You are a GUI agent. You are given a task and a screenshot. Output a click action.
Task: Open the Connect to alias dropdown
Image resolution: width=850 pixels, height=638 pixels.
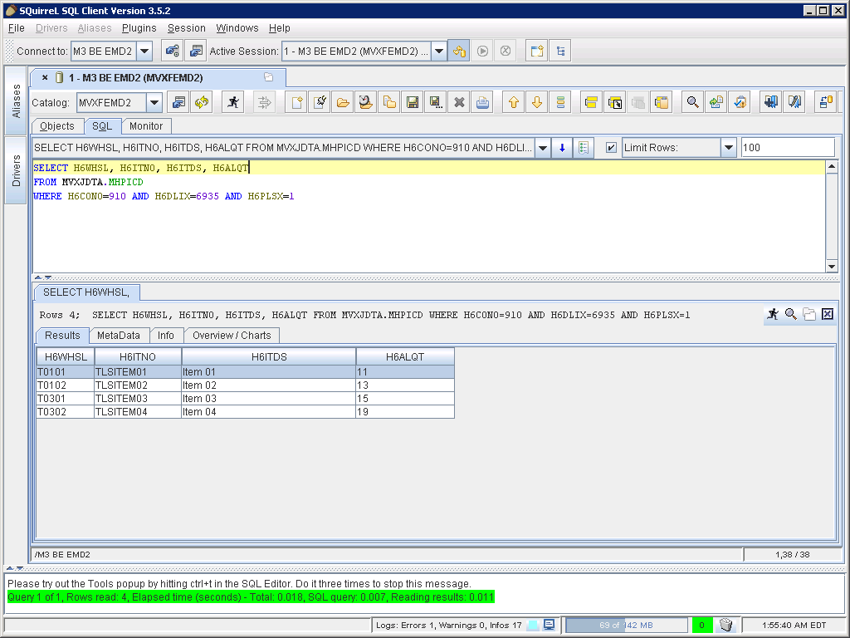coord(144,52)
